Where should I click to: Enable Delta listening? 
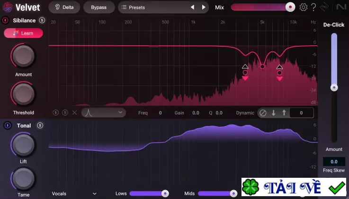click(x=64, y=8)
